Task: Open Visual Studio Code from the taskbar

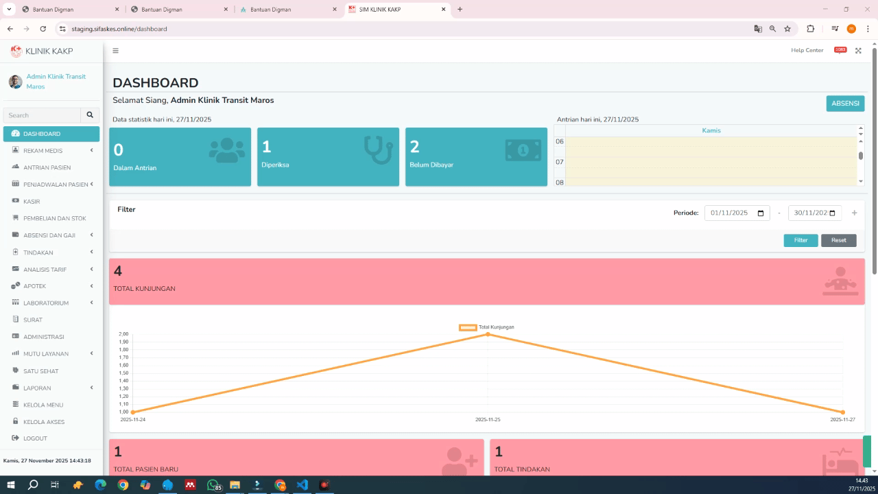Action: 302,485
